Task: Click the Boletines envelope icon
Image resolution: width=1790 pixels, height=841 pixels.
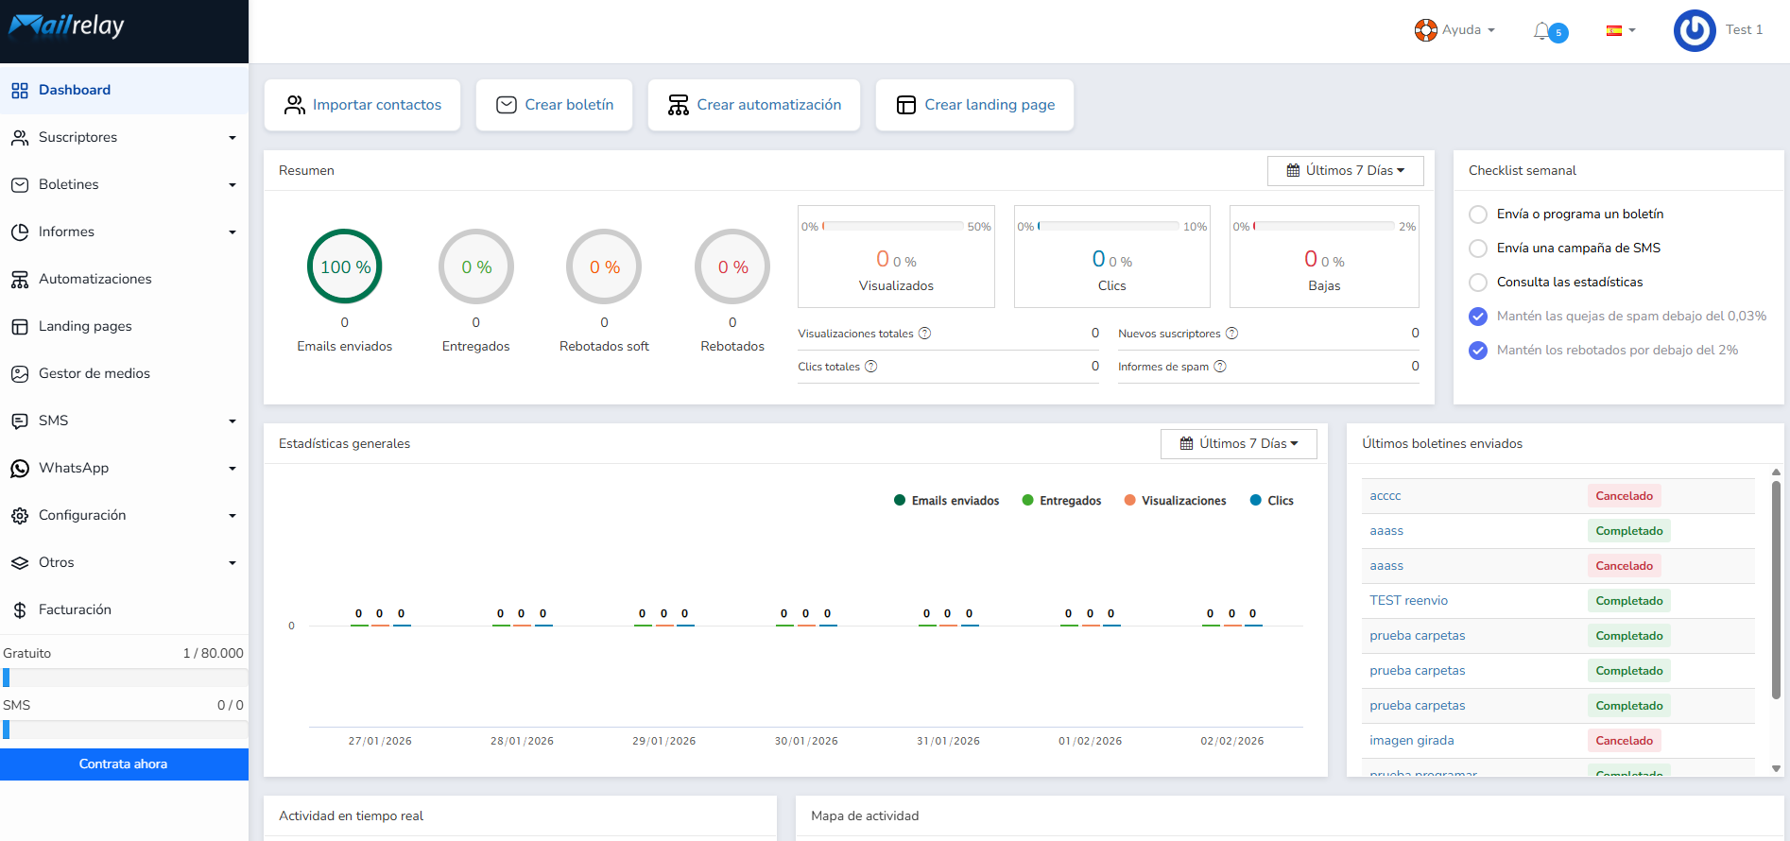Action: (19, 185)
